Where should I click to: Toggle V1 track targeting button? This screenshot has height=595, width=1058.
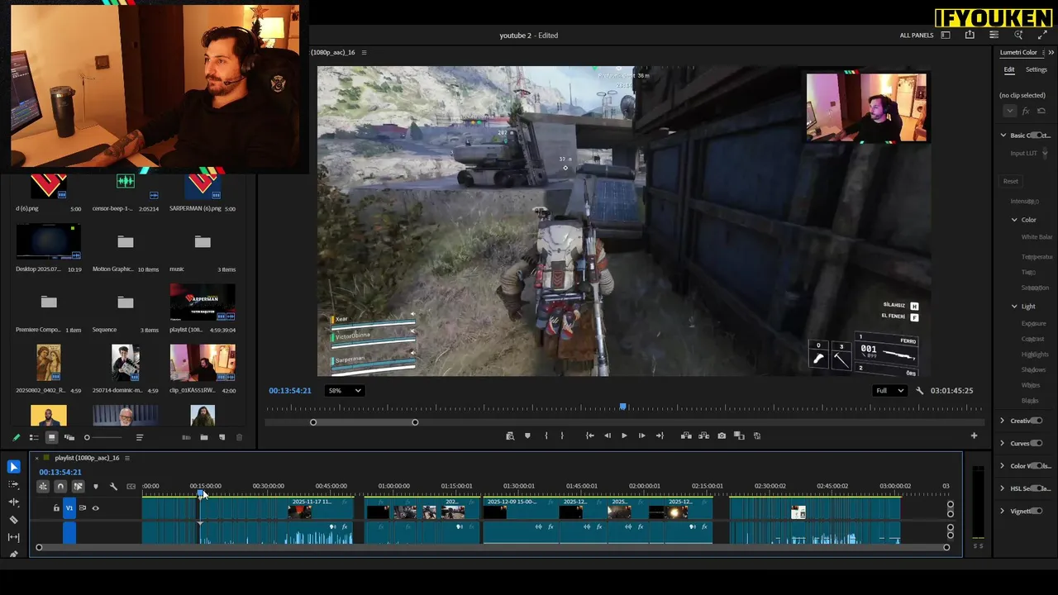[69, 508]
